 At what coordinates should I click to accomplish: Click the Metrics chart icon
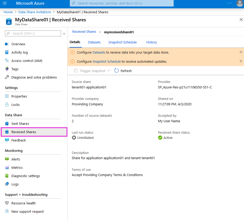7,167
